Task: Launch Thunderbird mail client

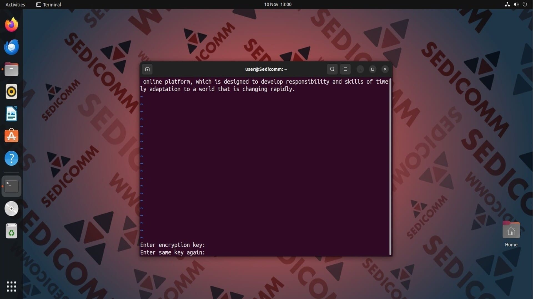Action: pos(11,47)
